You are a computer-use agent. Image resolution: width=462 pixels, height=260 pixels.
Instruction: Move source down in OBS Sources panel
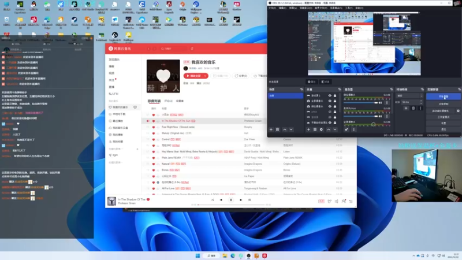point(335,129)
